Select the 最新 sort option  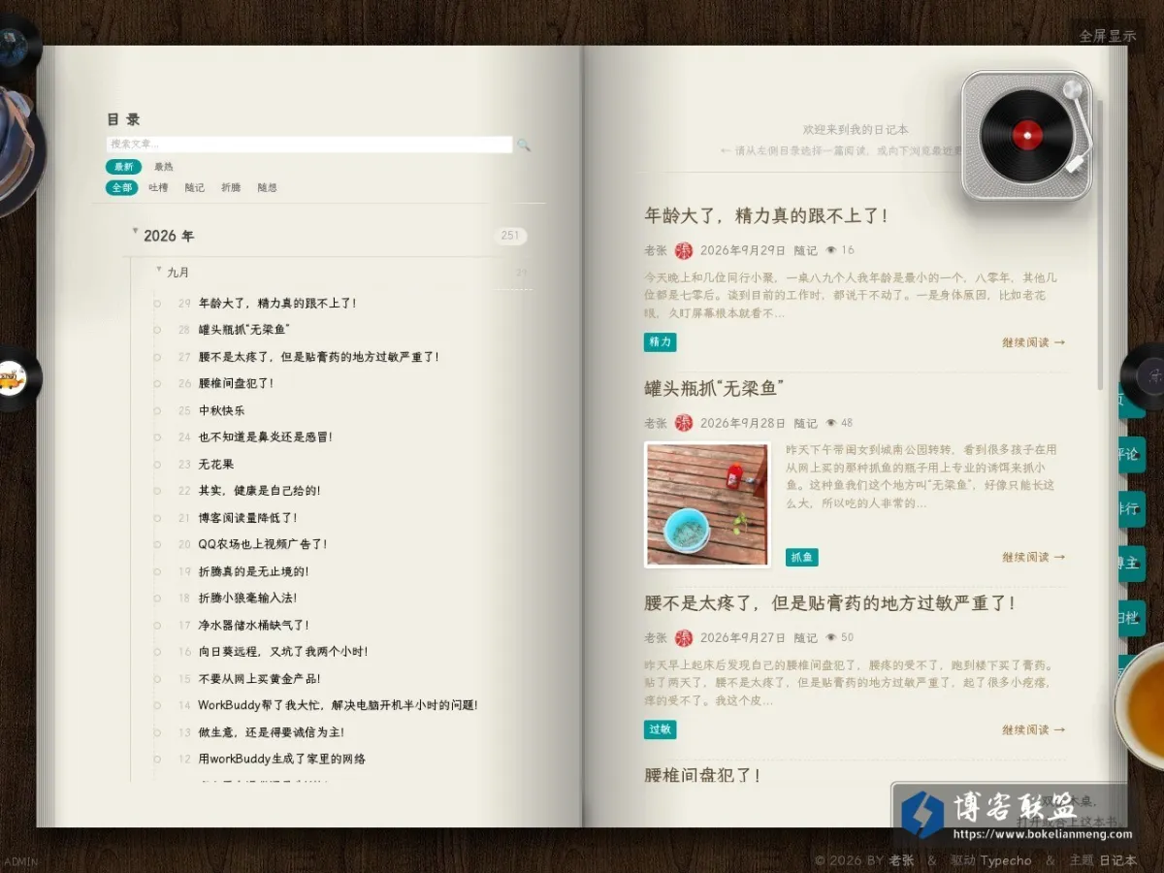123,167
